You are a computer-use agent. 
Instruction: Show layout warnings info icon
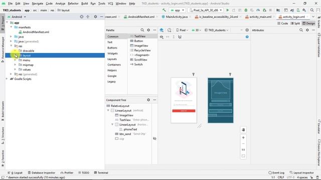(x=247, y=30)
